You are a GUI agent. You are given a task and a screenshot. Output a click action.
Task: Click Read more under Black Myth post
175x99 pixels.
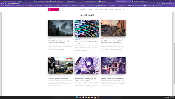[62, 50]
